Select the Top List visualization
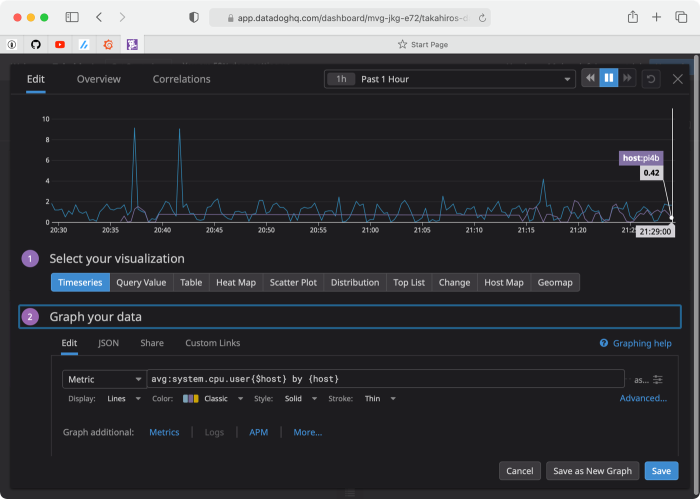 (409, 282)
